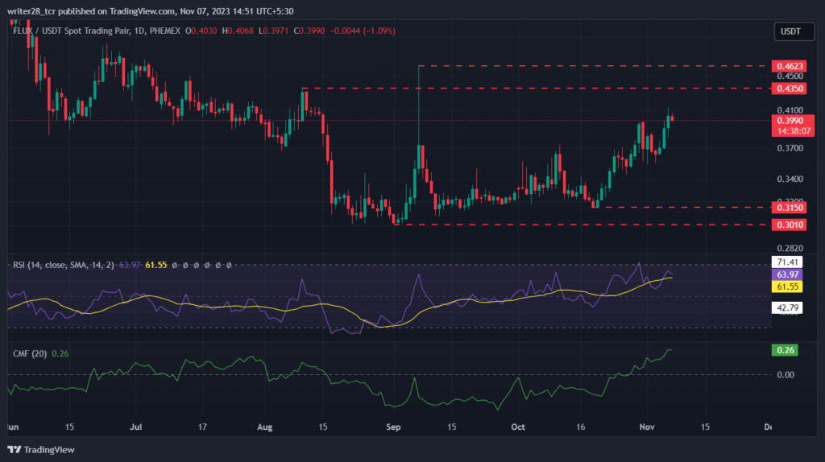This screenshot has width=825, height=462.
Task: Click the Oct label on time axis
Action: click(518, 427)
